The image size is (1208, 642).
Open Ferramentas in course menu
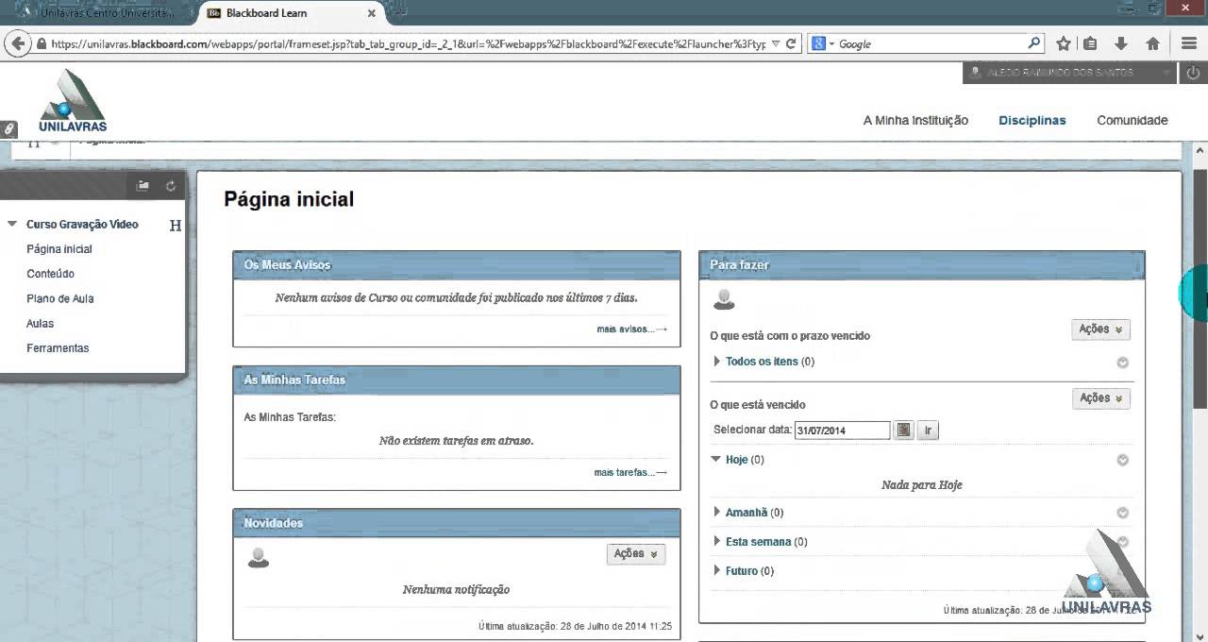click(x=58, y=347)
